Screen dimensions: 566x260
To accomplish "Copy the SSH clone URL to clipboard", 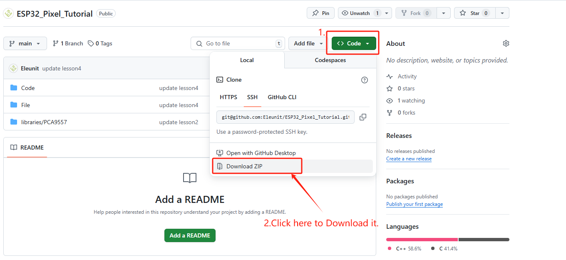I will [x=363, y=117].
